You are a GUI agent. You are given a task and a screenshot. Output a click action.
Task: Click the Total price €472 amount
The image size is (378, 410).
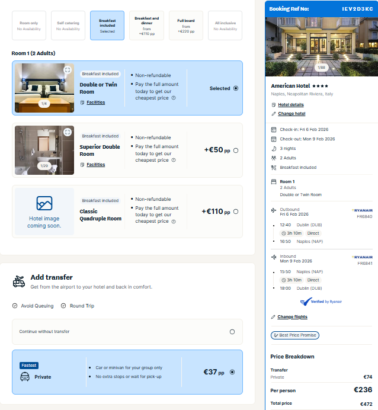coord(366,404)
